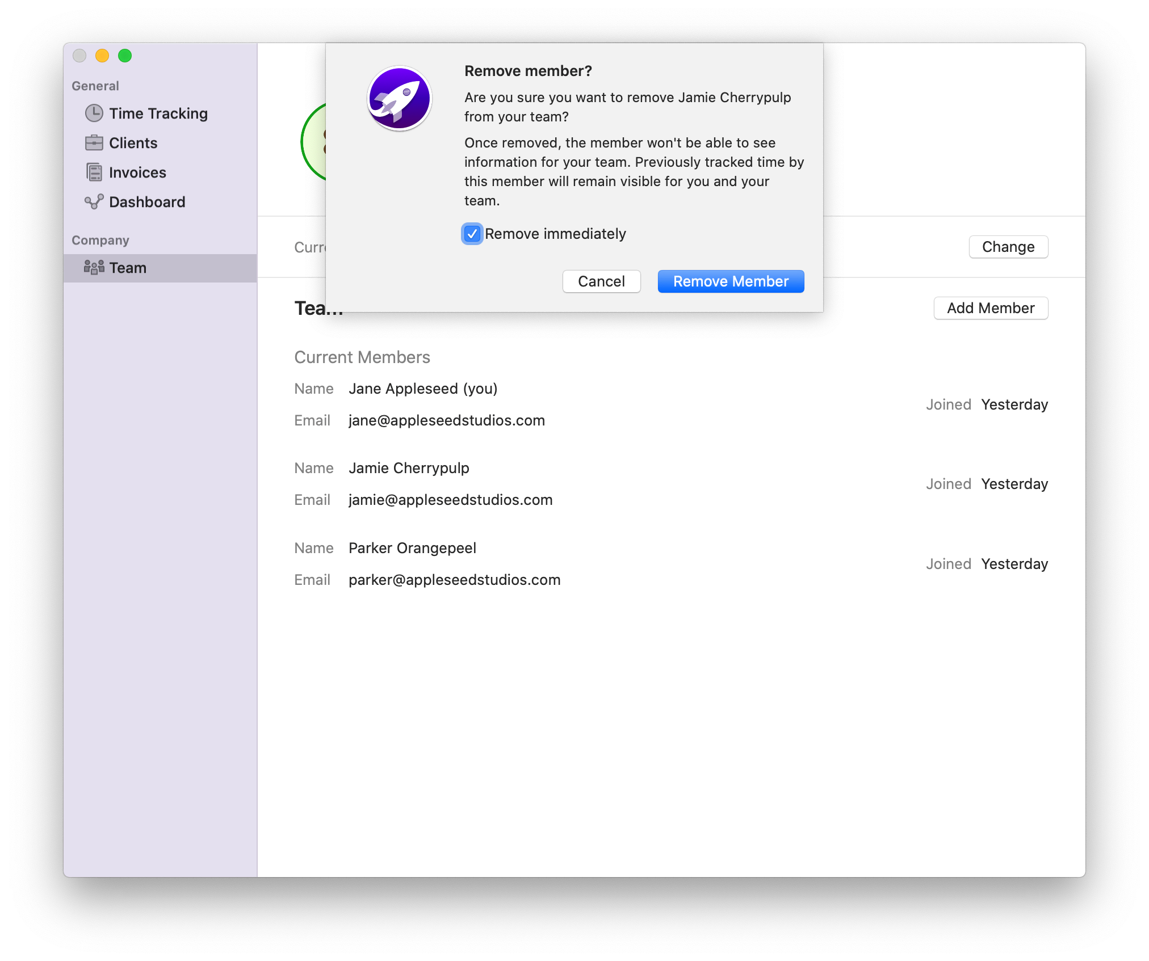
Task: Click Parker Orangepeel name entry
Action: pyautogui.click(x=412, y=548)
